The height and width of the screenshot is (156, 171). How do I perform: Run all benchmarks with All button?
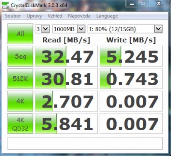[x=21, y=33]
